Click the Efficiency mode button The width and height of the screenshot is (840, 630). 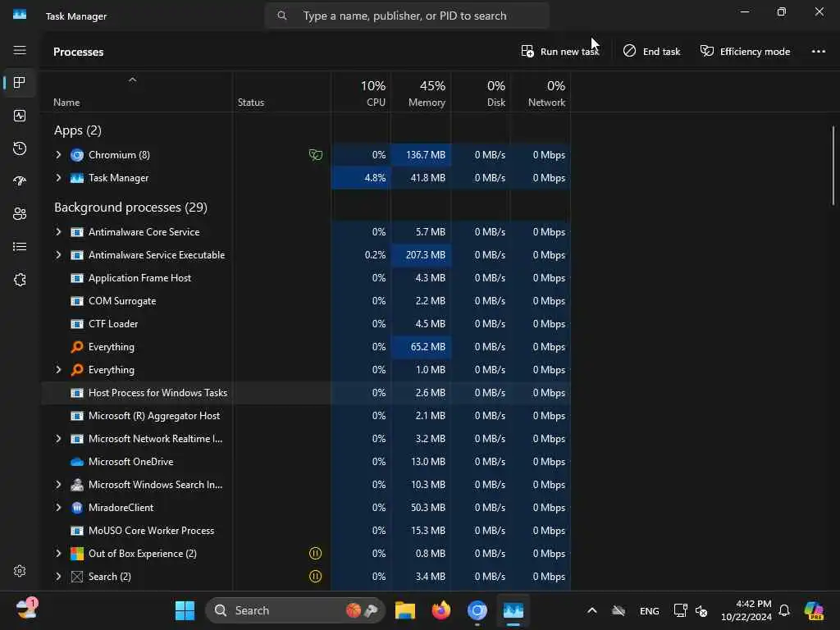[x=745, y=52]
